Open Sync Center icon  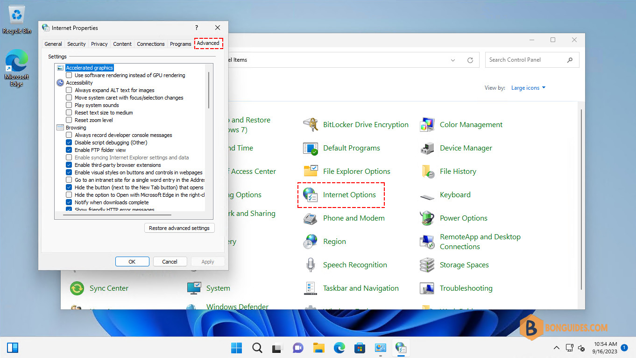tap(77, 288)
